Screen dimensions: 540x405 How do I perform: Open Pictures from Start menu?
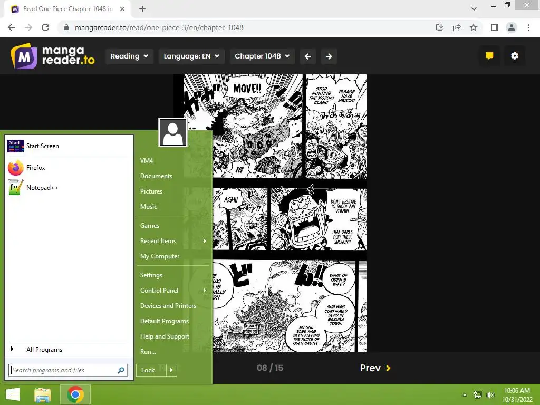click(151, 191)
